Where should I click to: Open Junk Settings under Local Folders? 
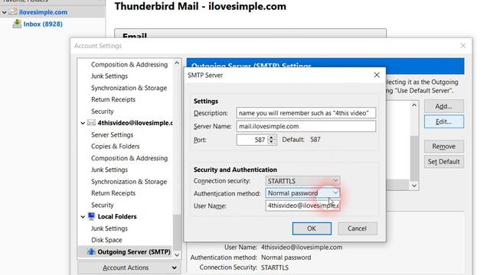109,228
